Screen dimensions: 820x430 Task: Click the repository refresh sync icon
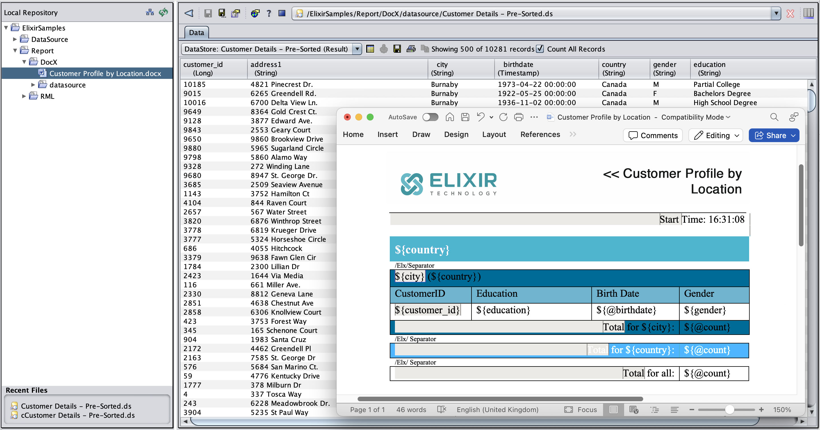pyautogui.click(x=163, y=13)
